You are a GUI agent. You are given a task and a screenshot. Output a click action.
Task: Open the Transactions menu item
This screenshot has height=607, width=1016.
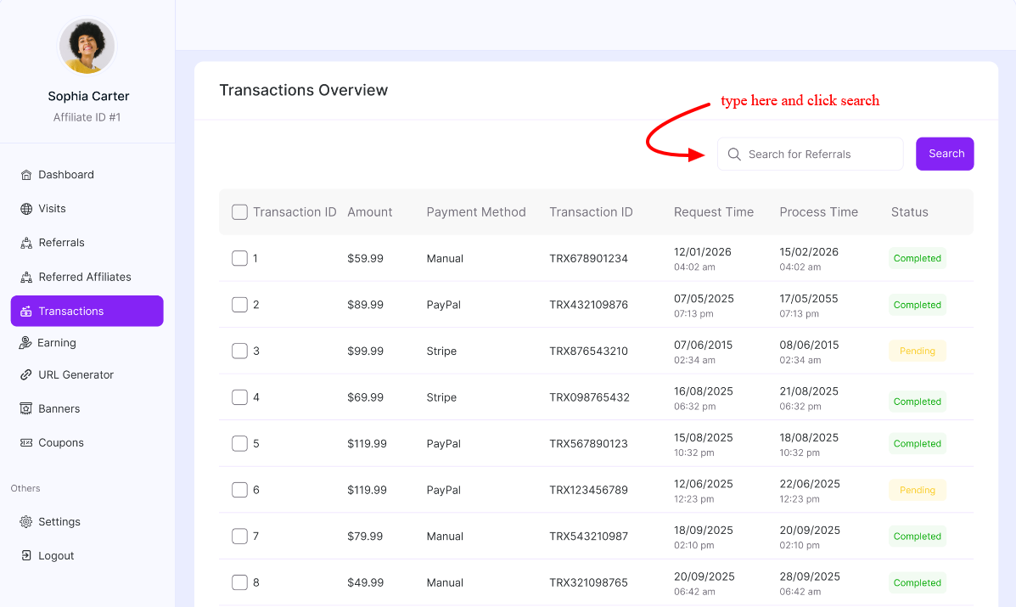pos(87,311)
